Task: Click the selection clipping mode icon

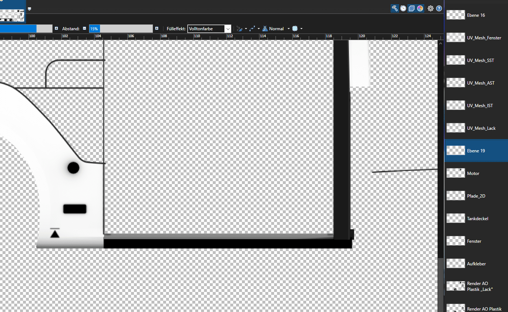Action: point(295,29)
